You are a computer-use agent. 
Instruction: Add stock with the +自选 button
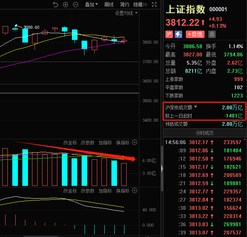pyautogui.click(x=195, y=34)
